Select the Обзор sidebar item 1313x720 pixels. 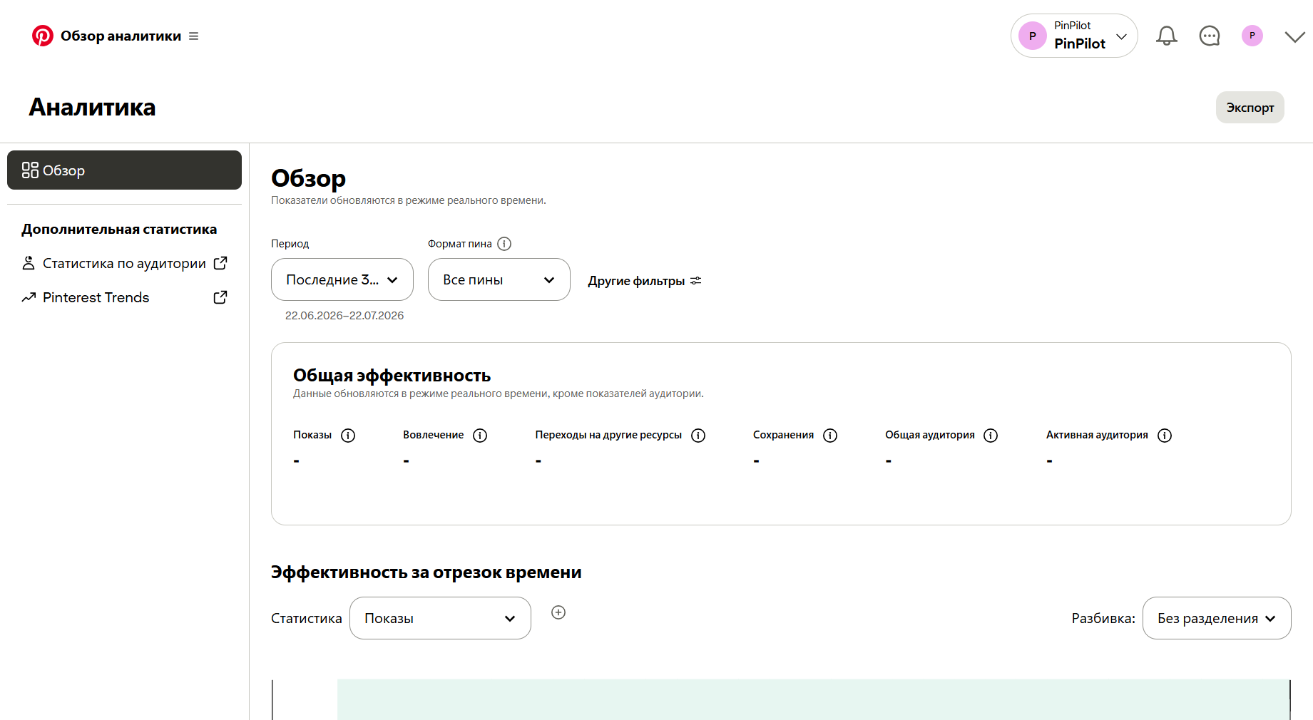click(x=124, y=170)
